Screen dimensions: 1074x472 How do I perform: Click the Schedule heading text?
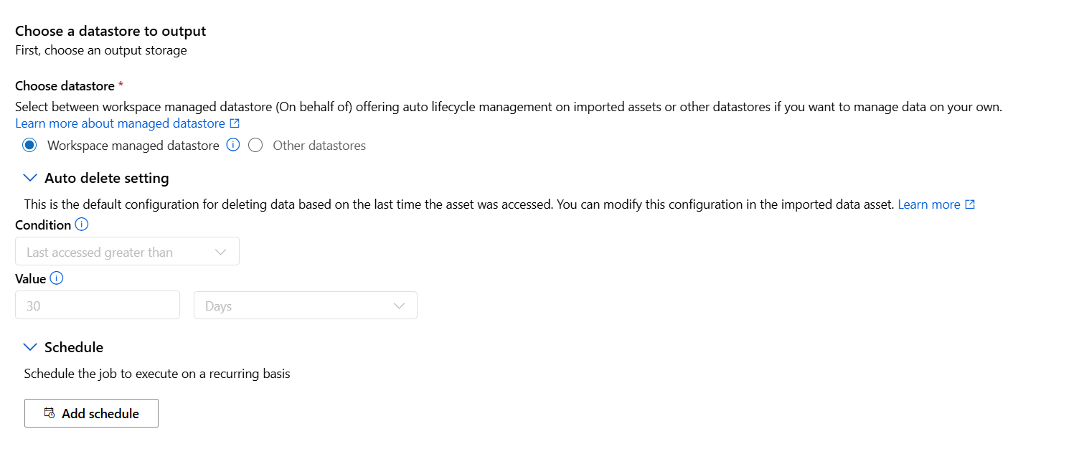tap(74, 347)
